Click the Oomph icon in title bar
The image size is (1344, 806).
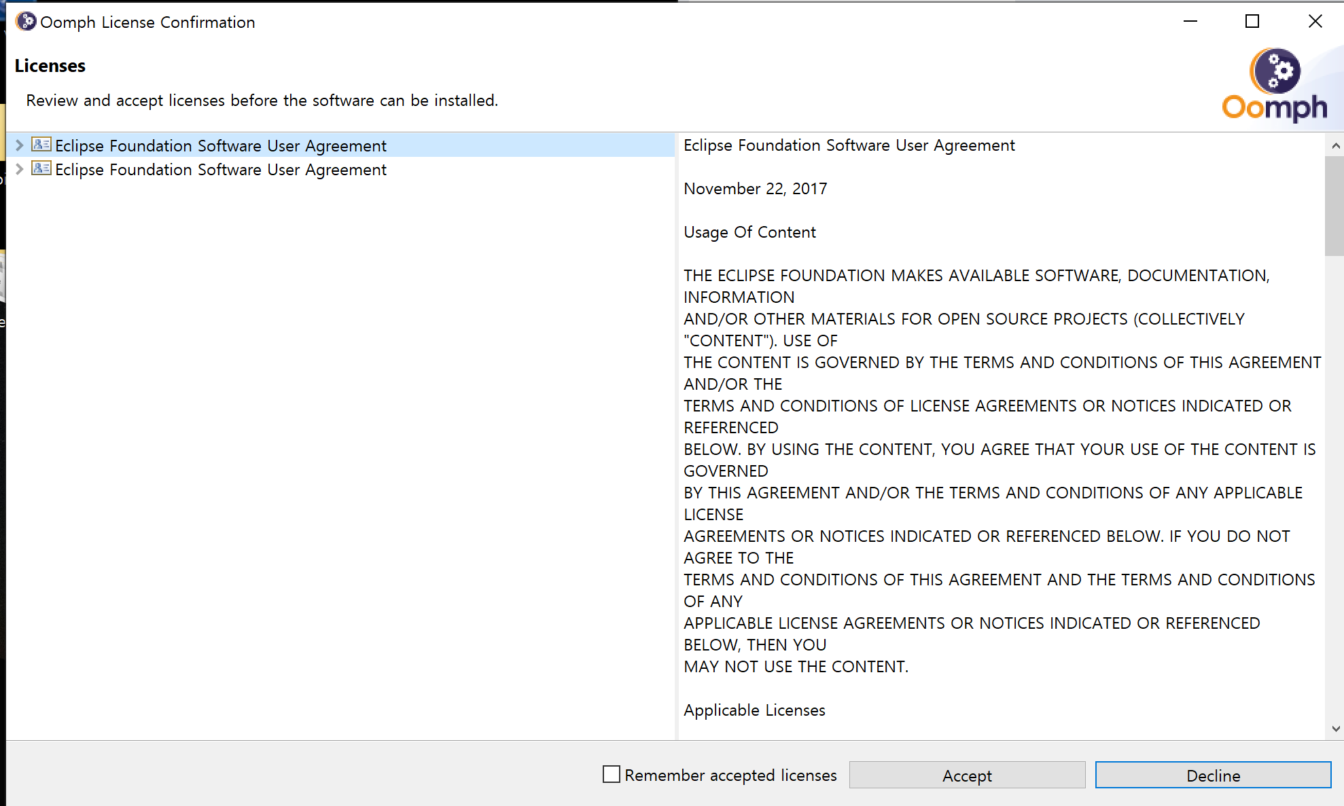pos(25,22)
